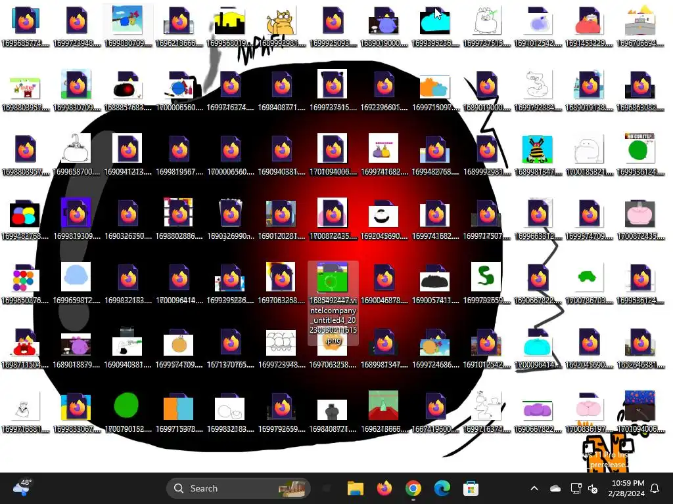Select the 1699724686 desktop file icon
Screen dimensions: 673x504
pos(435,348)
